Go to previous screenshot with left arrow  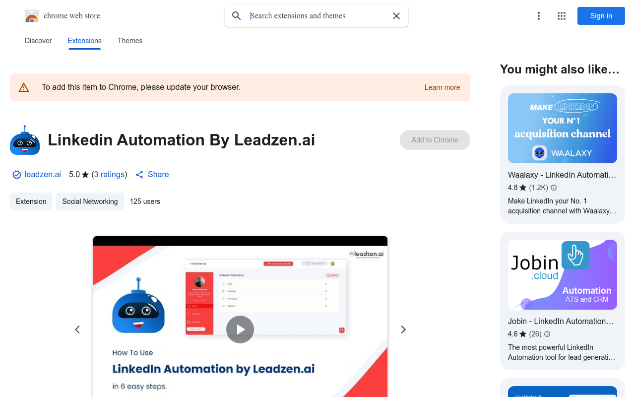pos(77,330)
